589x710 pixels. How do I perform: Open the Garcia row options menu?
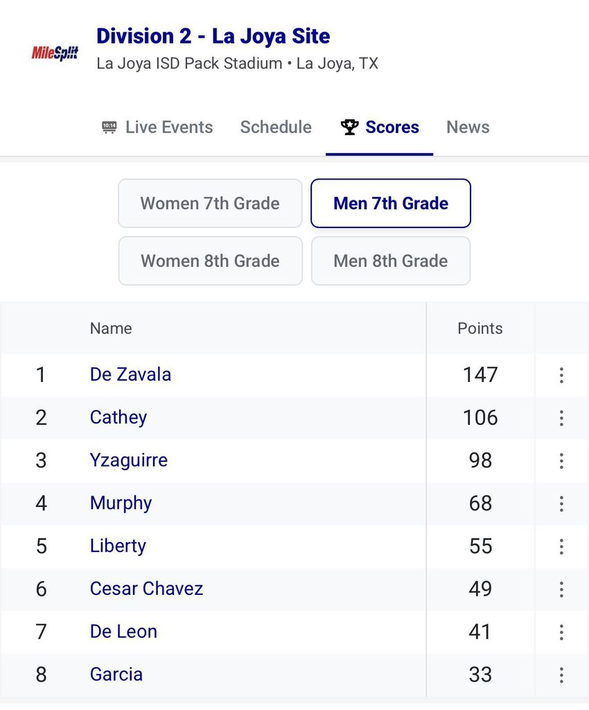point(561,675)
